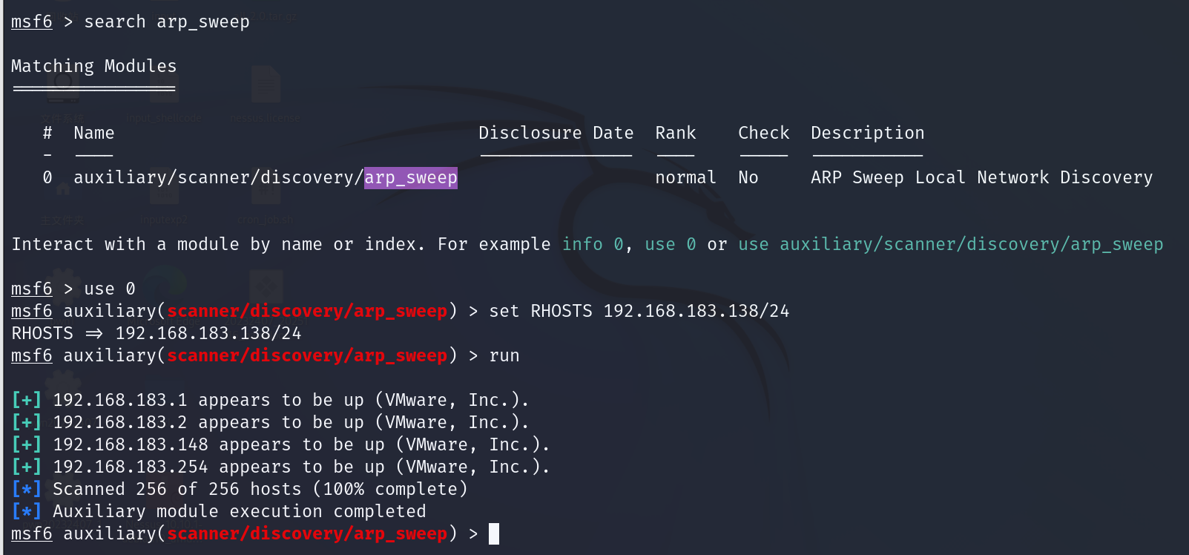Click the 'info 0' example command

593,244
